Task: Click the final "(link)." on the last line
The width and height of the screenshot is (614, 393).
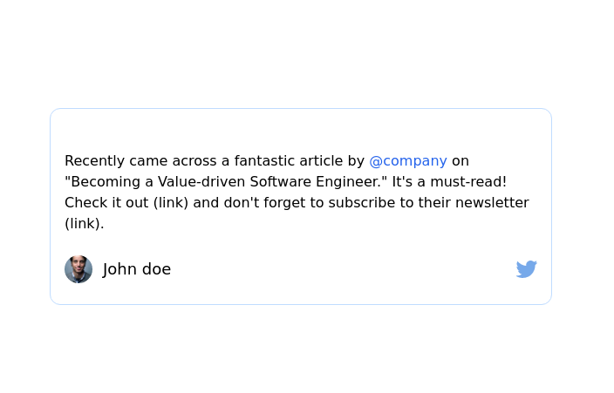Action: click(x=84, y=224)
